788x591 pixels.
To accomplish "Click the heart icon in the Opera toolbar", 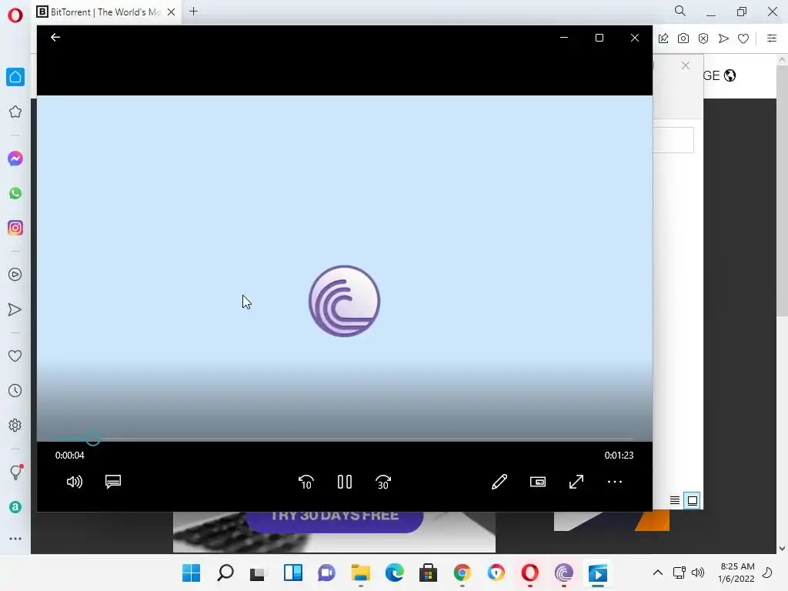I will click(743, 38).
